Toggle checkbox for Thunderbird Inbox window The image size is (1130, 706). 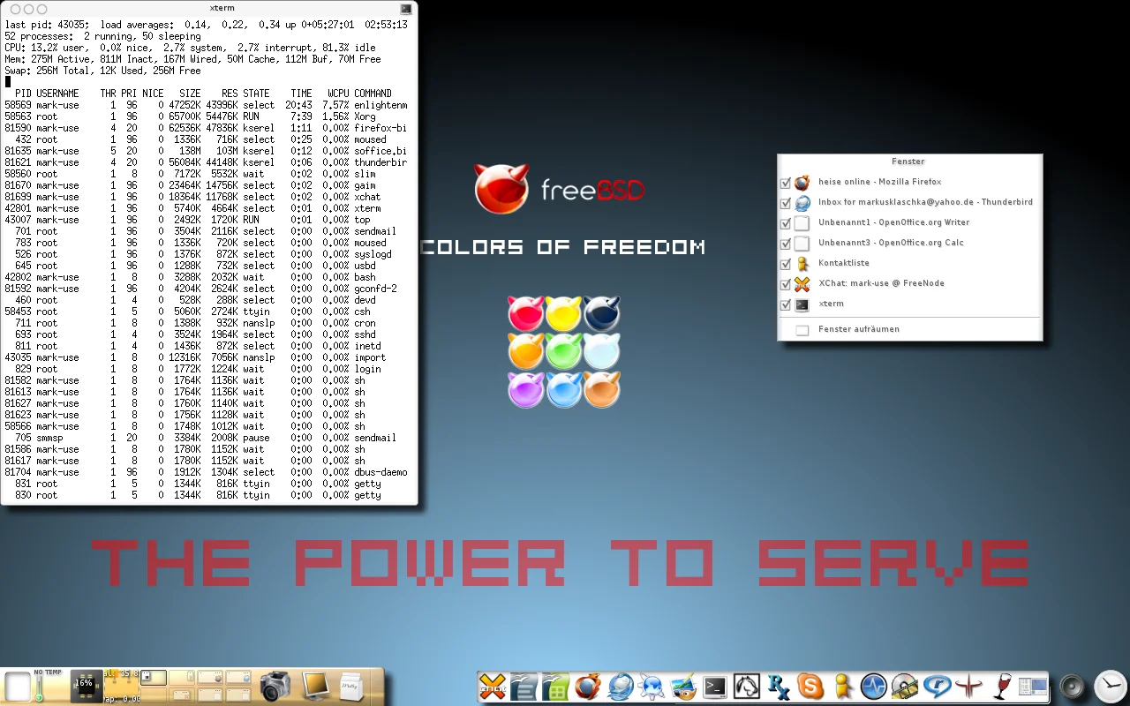click(786, 203)
